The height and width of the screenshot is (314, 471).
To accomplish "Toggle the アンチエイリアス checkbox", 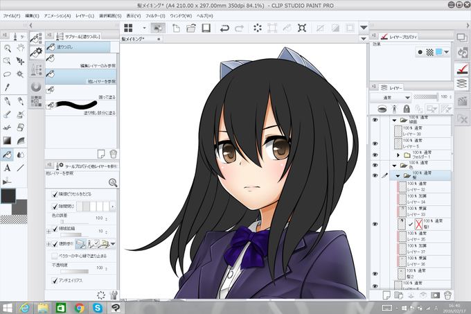I will pos(55,281).
